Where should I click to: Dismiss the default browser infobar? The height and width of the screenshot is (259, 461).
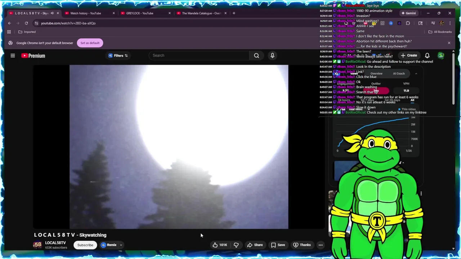449,43
